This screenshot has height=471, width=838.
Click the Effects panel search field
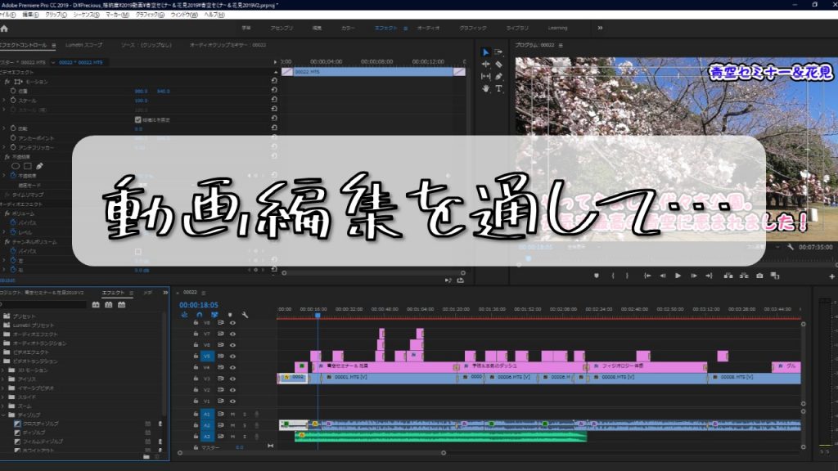pos(44,304)
